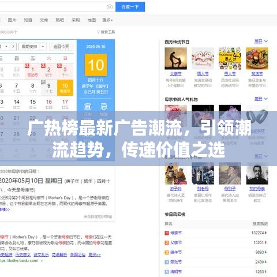Select May 16 in the calendar

coord(49,104)
